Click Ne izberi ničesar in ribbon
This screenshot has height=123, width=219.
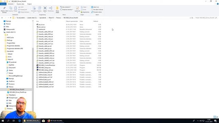pos(97,10)
